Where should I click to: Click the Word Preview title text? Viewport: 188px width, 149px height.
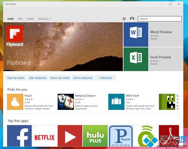pos(161,32)
